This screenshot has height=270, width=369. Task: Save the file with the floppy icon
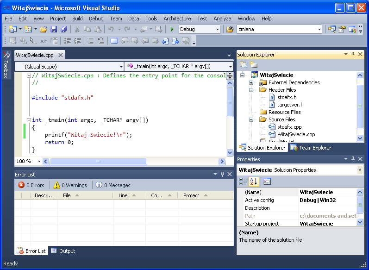pos(54,29)
